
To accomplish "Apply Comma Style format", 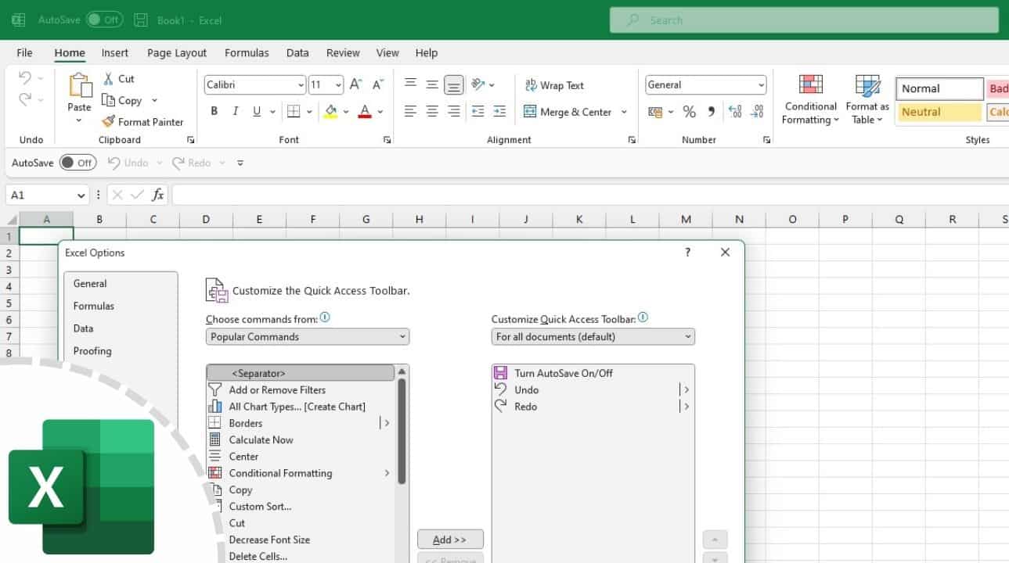I will click(711, 112).
